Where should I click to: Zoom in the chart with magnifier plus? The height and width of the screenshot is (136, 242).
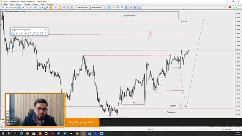pos(118,8)
